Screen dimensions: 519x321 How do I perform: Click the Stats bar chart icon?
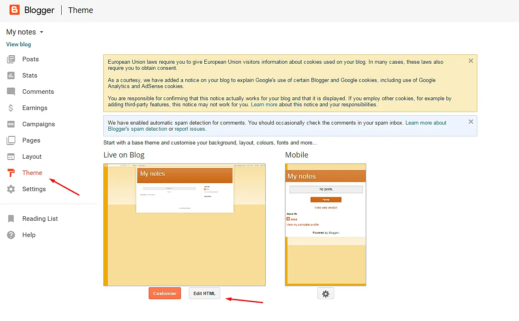[11, 75]
